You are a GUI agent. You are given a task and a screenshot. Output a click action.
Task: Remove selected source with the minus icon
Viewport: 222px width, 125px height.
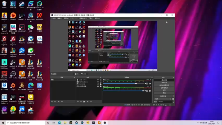[81, 102]
